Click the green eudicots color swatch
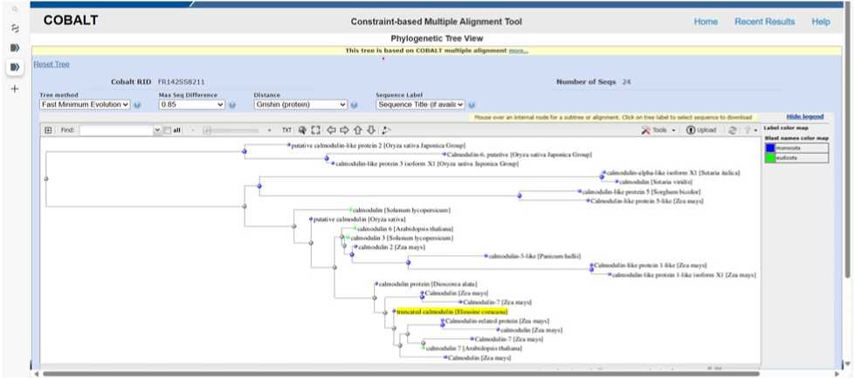The width and height of the screenshot is (855, 379). 770,158
